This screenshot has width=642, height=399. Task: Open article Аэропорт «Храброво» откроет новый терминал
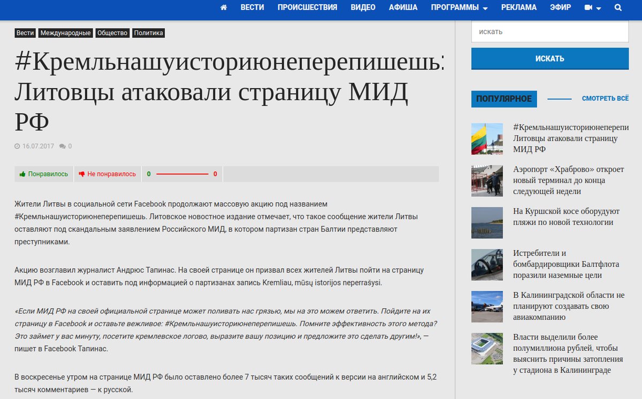(x=569, y=180)
